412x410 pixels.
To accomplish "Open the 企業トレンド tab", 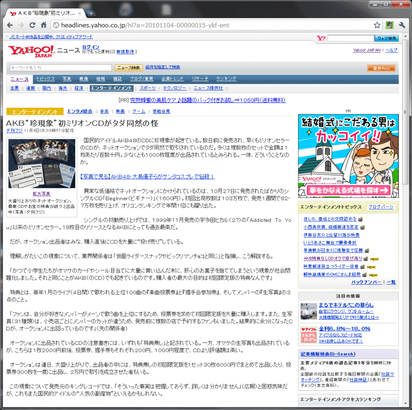I will 173,79.
